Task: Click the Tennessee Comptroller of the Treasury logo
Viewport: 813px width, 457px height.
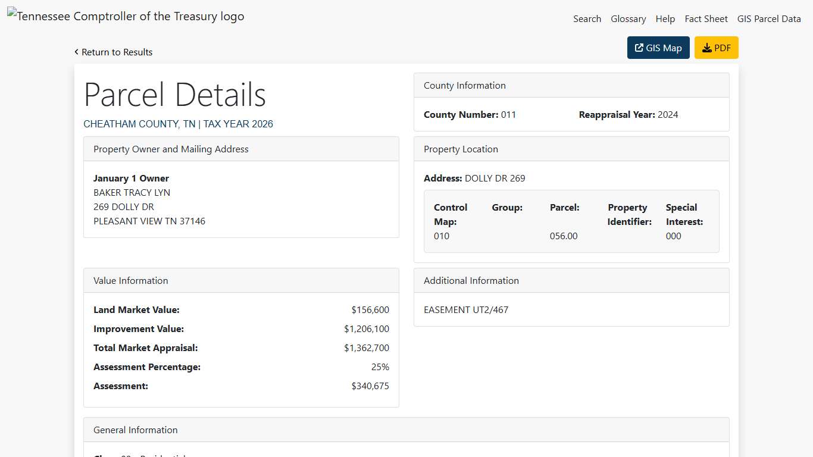Action: point(125,16)
